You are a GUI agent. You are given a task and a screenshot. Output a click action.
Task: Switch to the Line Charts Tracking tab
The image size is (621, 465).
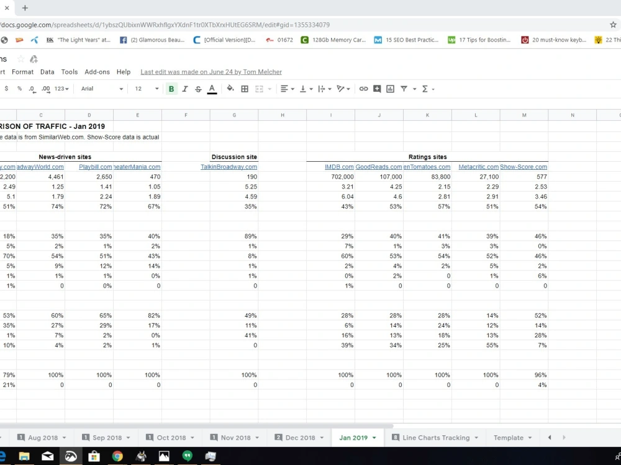[436, 438]
